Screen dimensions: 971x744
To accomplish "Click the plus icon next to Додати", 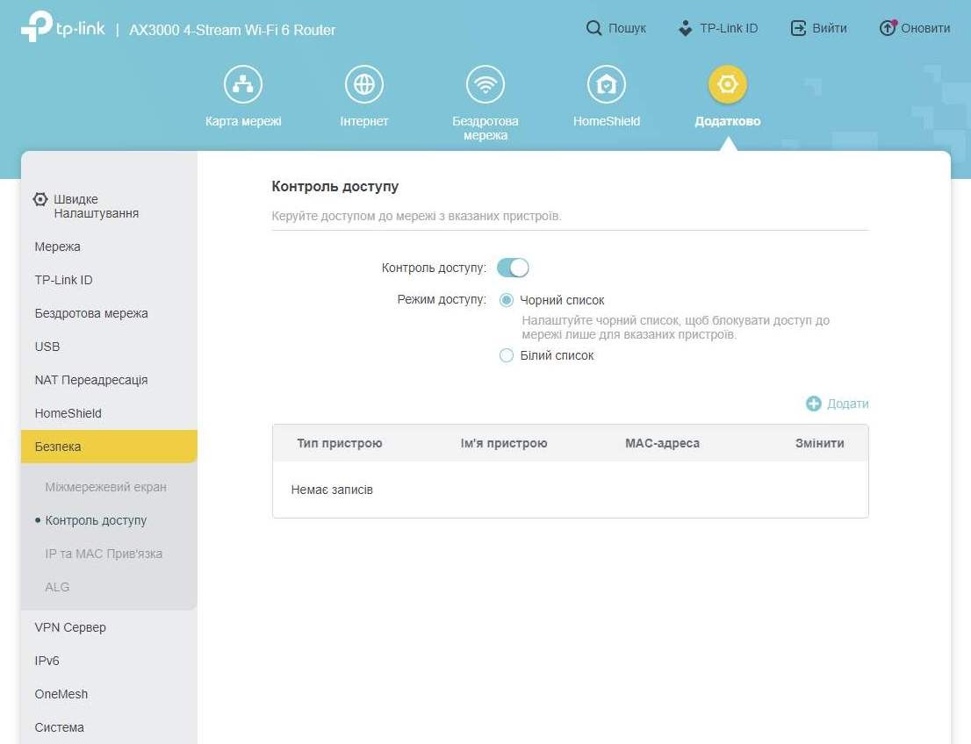I will pyautogui.click(x=814, y=404).
